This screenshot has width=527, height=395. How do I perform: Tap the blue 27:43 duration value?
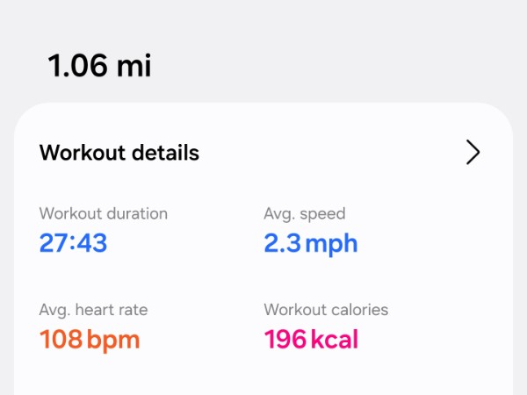point(73,243)
